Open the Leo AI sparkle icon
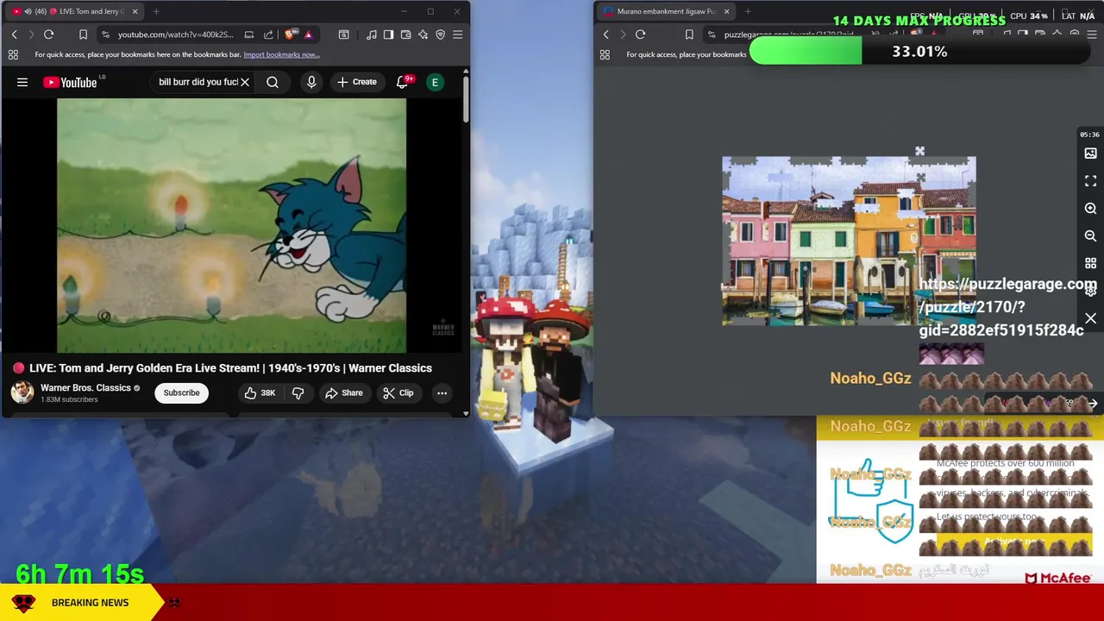The height and width of the screenshot is (621, 1104). click(423, 34)
